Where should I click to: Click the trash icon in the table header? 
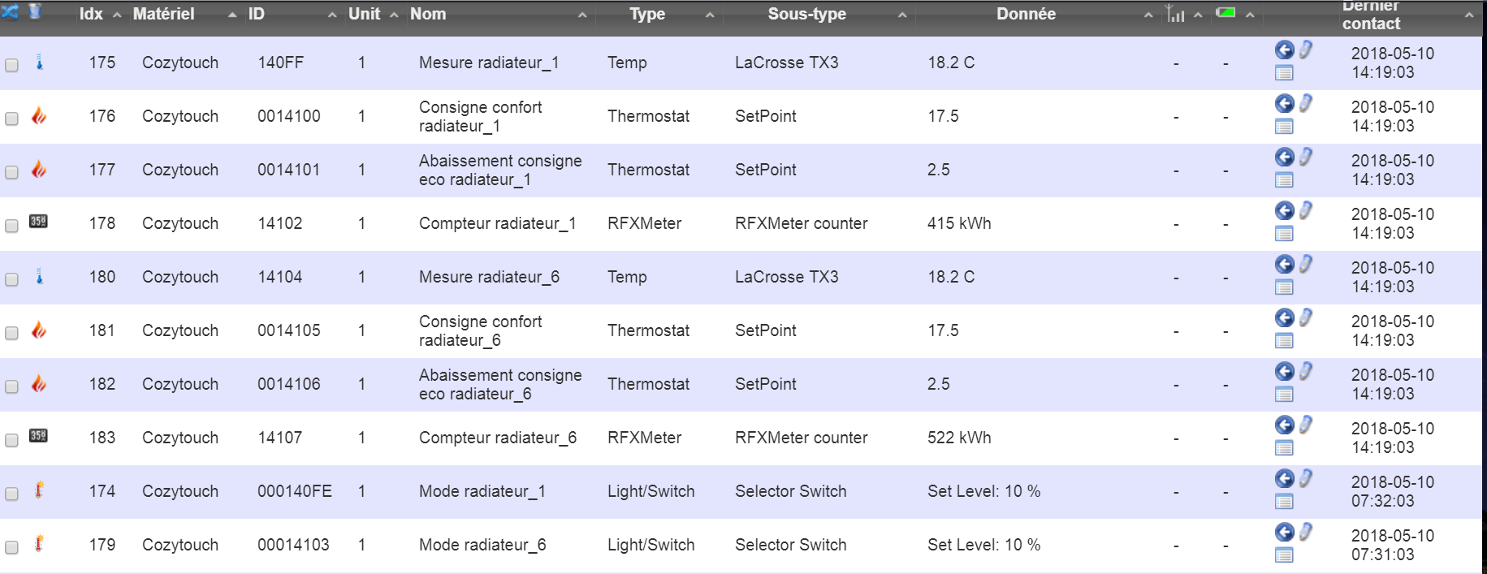pyautogui.click(x=35, y=11)
